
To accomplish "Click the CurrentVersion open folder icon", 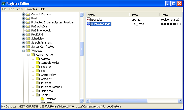I will [x=33, y=55].
